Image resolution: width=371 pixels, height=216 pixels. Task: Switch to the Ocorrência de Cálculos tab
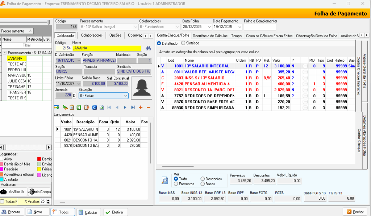click(210, 36)
